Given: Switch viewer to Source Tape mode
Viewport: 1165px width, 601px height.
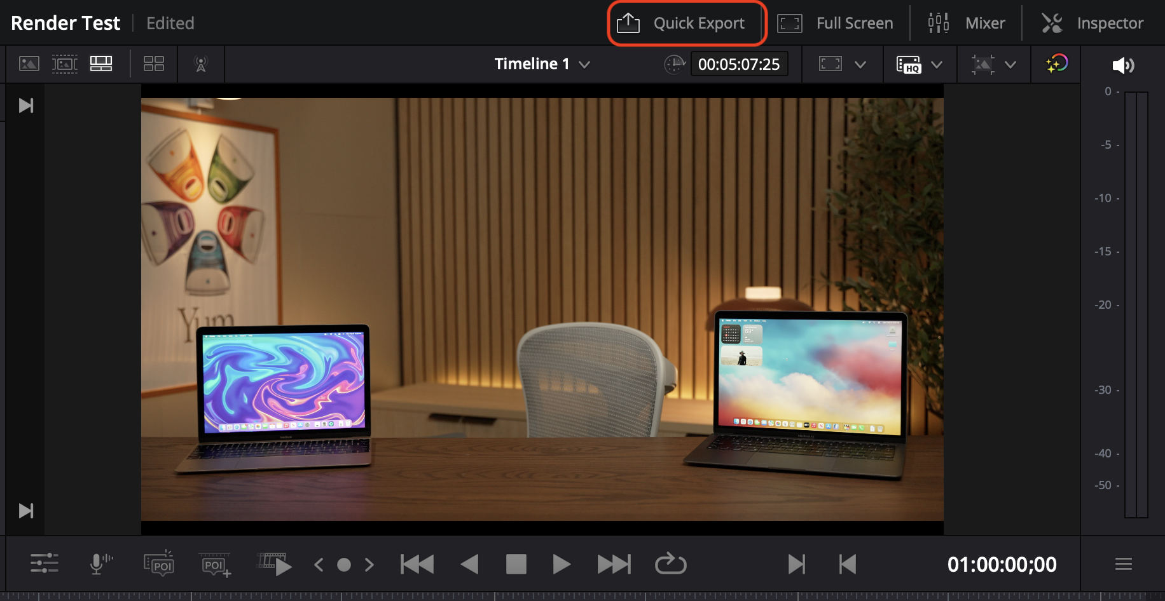Looking at the screenshot, I should pyautogui.click(x=65, y=64).
